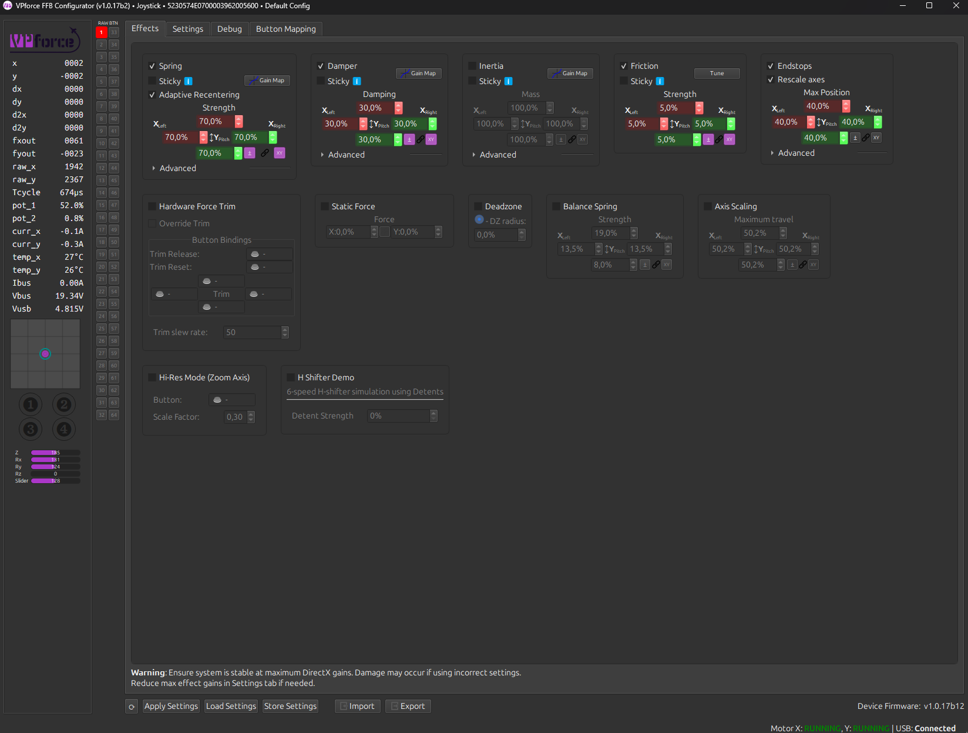Uncheck Adaptive Recentering
The image size is (968, 733).
click(152, 95)
